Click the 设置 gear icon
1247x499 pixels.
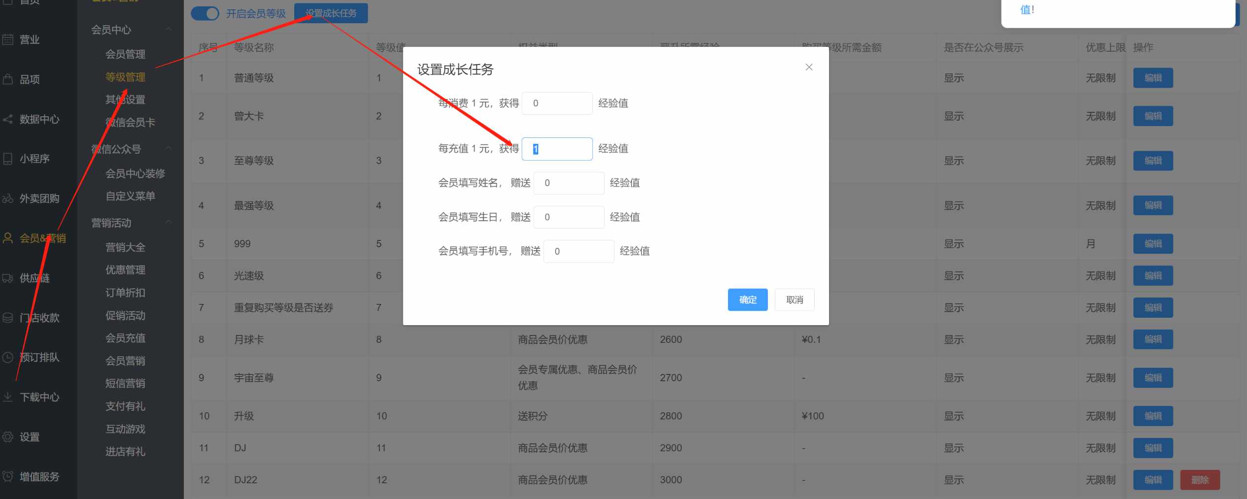[8, 437]
